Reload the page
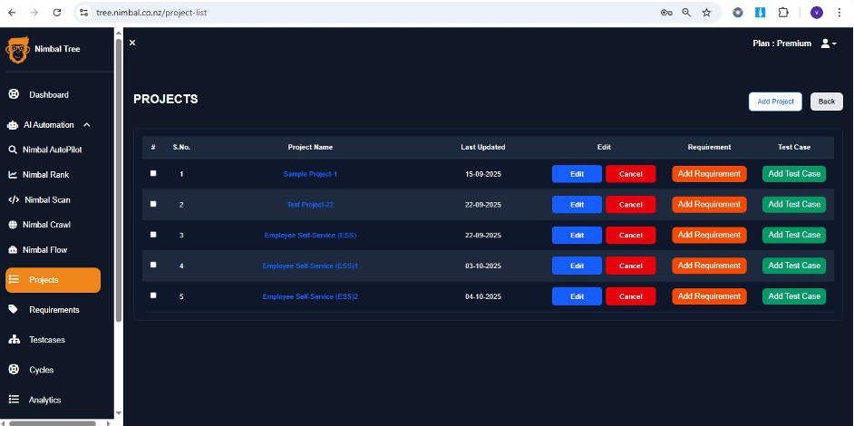The height and width of the screenshot is (426, 854). coord(57,13)
